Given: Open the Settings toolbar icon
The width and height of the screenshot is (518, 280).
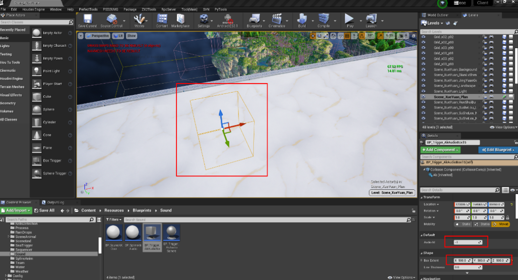Looking at the screenshot, I should pyautogui.click(x=204, y=19).
